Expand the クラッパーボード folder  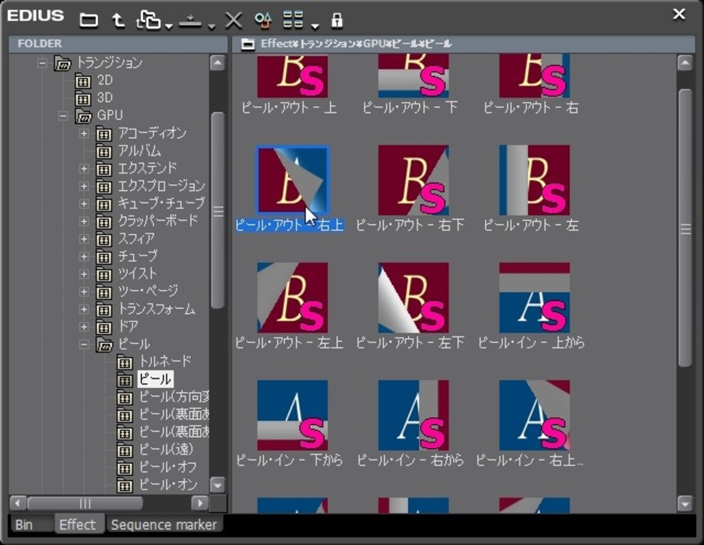[x=84, y=222]
